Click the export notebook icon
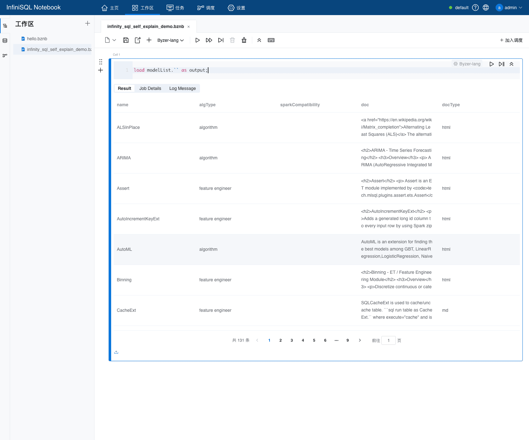Screen dimensions: 529x440 (x=138, y=40)
